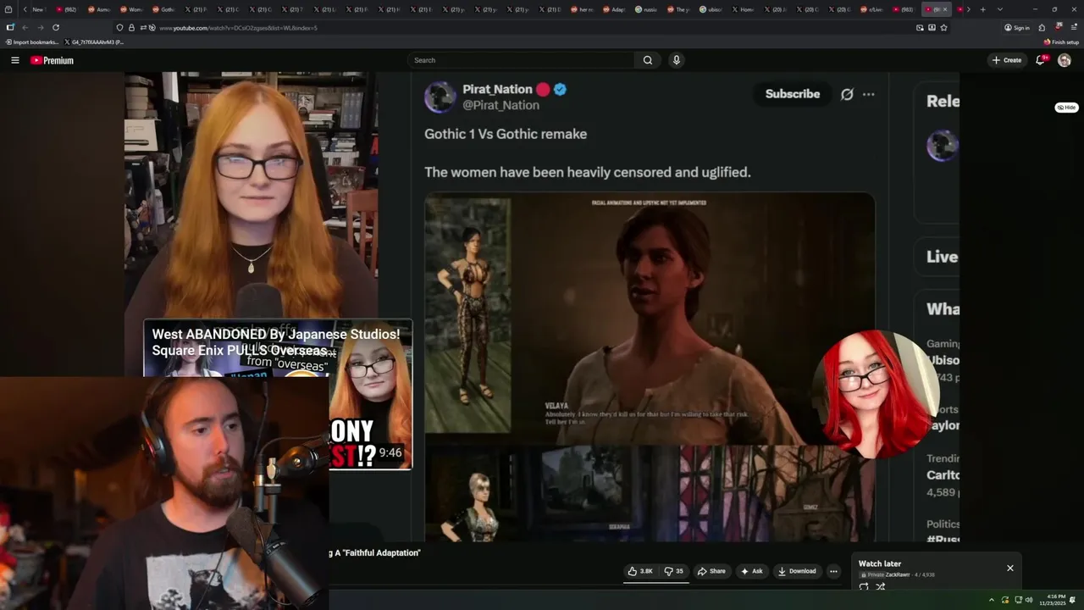Open a new browser tab
This screenshot has width=1084, height=610.
(982, 9)
